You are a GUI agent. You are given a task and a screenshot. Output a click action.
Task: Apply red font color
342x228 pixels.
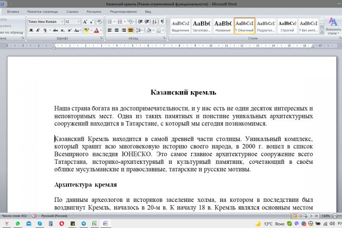[96, 30]
